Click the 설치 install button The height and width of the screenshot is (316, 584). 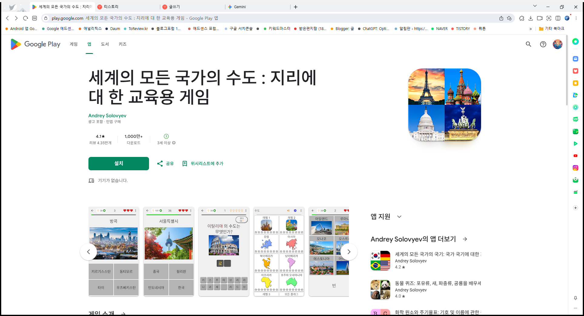(118, 163)
